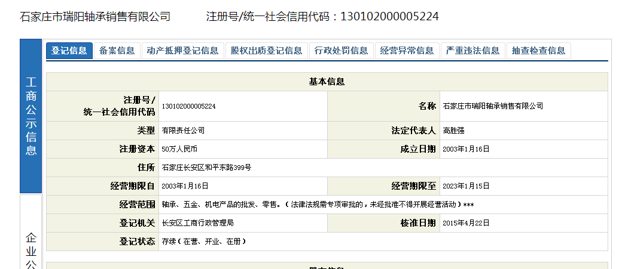622x269 pixels.
Task: Click the approval date 2015年4月22日
Action: point(466,223)
